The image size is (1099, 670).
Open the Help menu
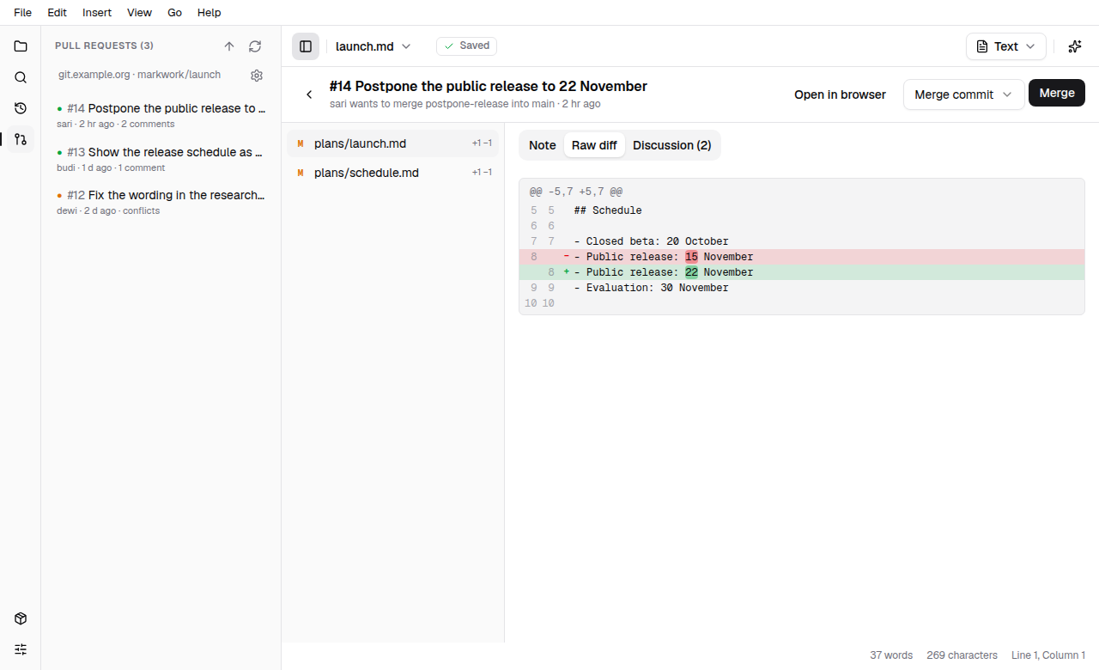(209, 13)
